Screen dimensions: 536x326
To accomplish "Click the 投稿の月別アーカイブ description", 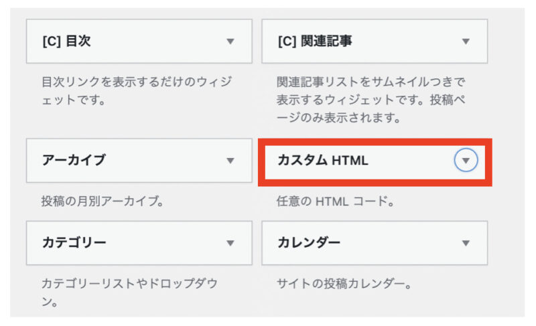I will point(103,201).
